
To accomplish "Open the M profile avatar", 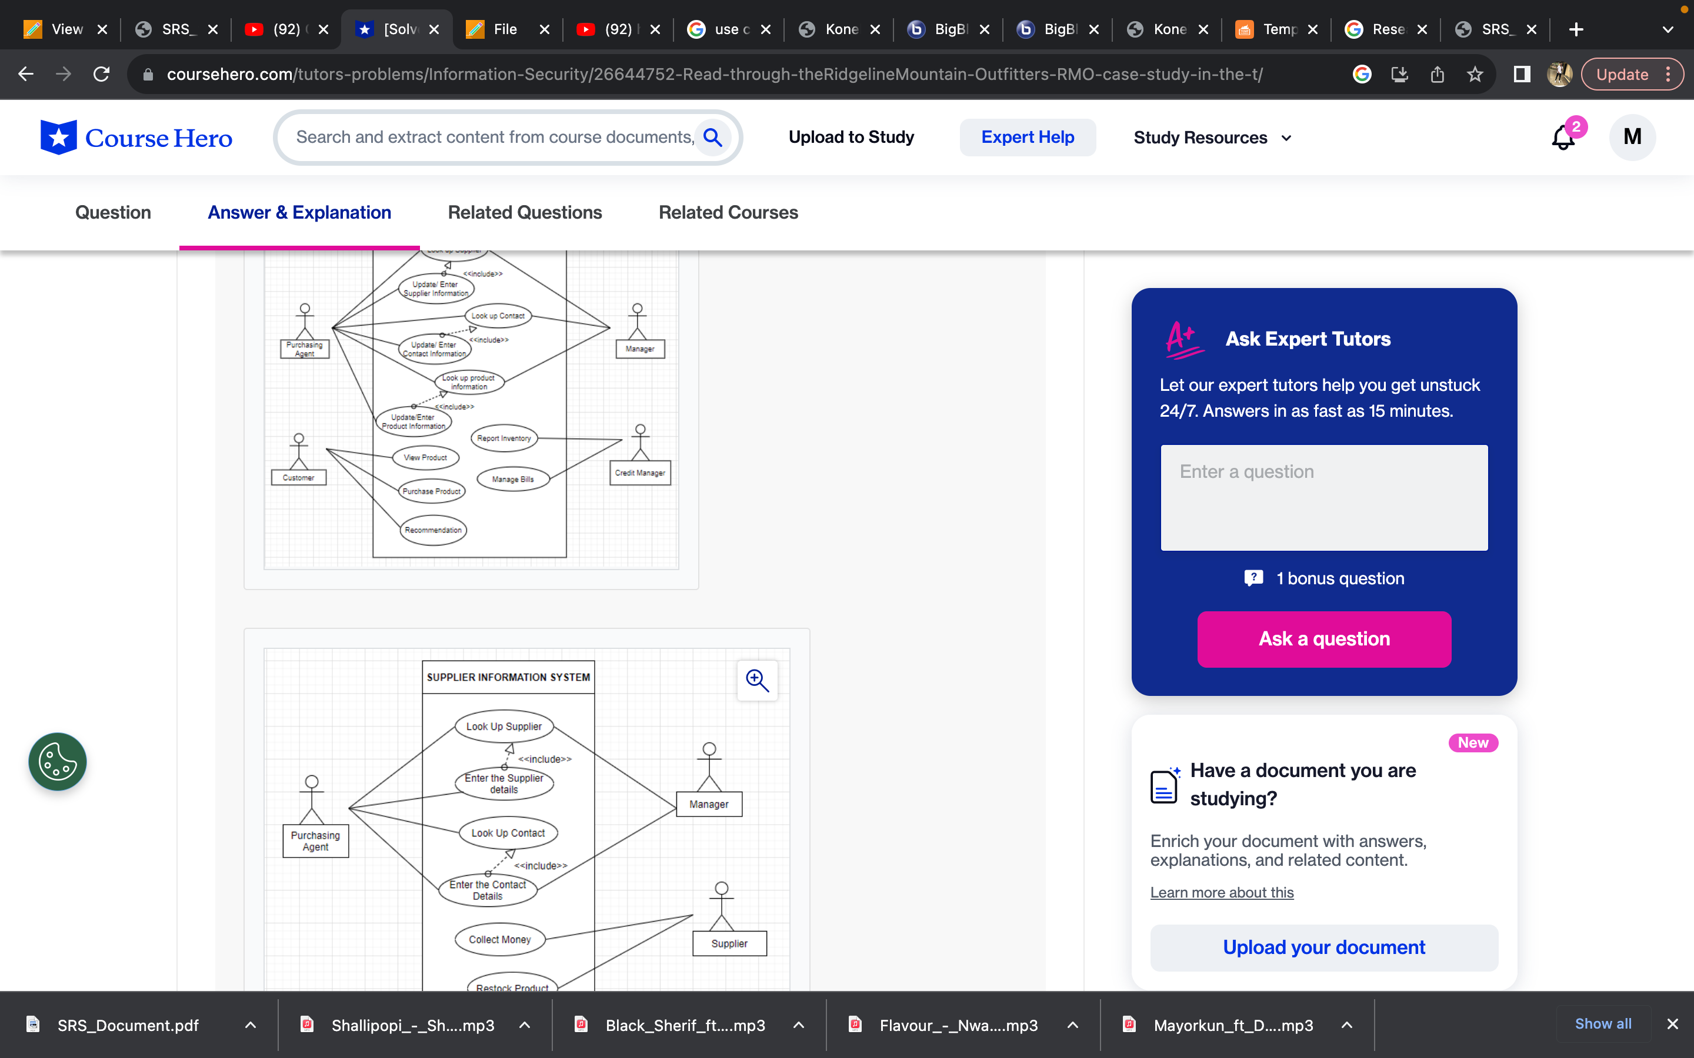I will click(1632, 137).
